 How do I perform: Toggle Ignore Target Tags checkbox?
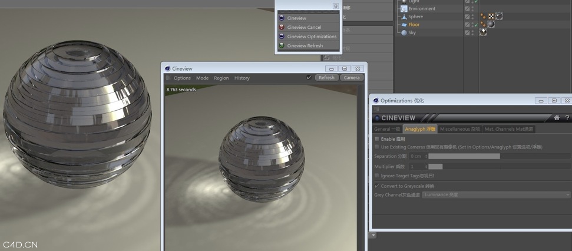(377, 176)
